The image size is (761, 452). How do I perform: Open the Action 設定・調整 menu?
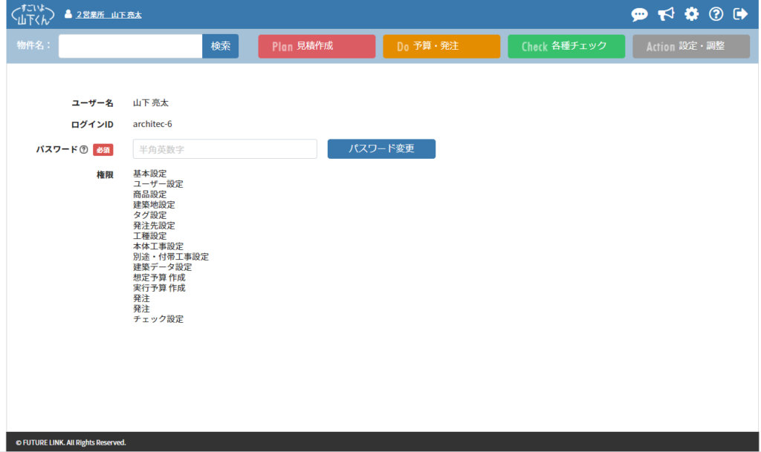[x=690, y=46]
